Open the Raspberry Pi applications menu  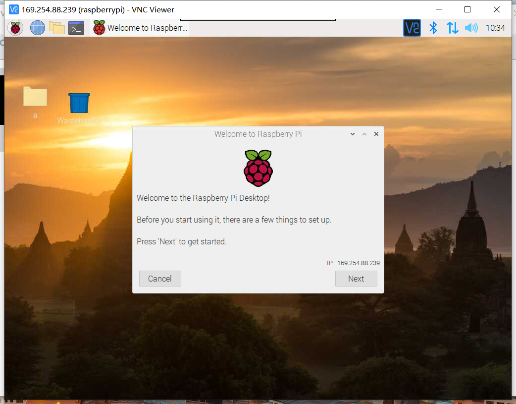pyautogui.click(x=15, y=28)
